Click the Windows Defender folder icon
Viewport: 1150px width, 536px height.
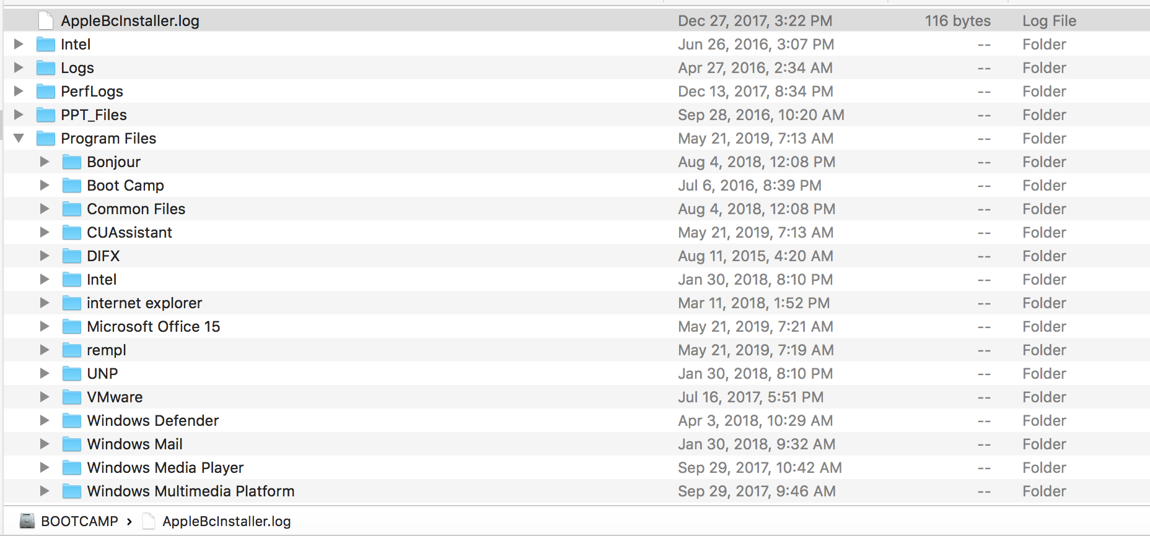(72, 421)
